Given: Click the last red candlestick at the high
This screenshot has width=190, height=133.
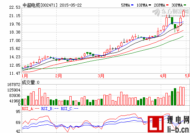Looking at the screenshot, I should coord(183,13).
